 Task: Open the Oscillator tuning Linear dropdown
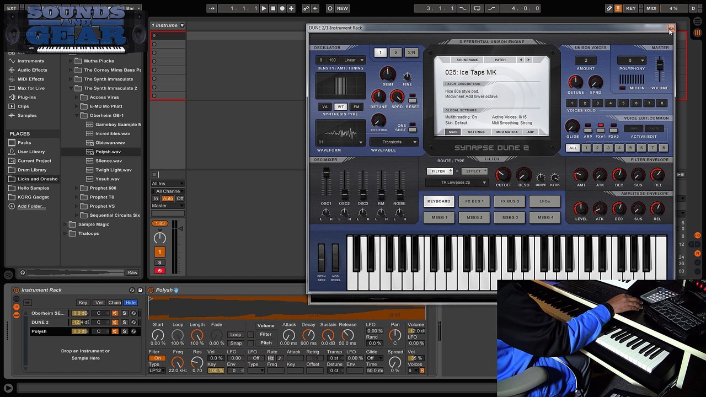354,60
